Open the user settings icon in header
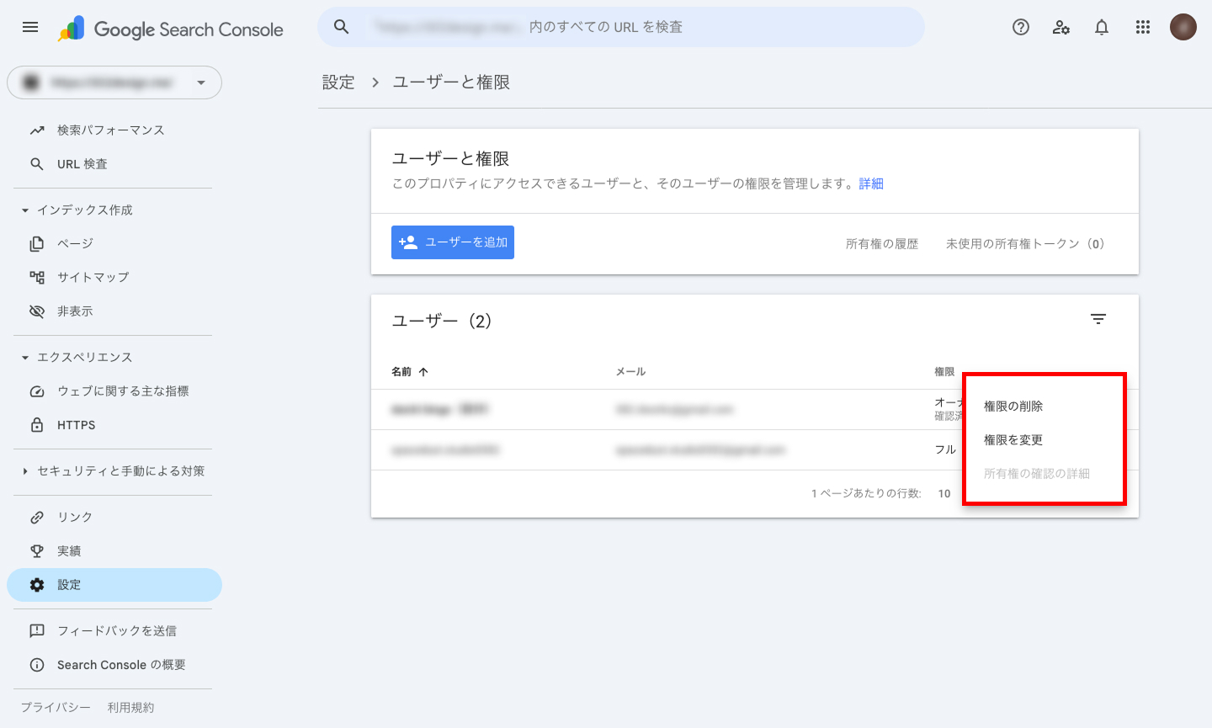This screenshot has width=1212, height=728. 1061,27
